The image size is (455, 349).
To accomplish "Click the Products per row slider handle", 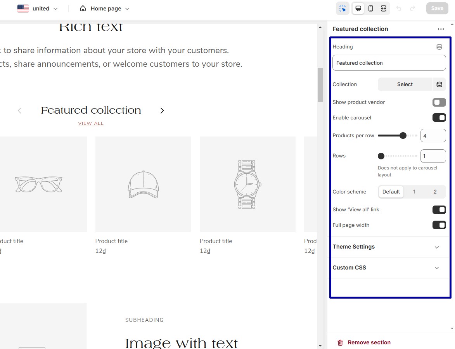I will pyautogui.click(x=403, y=135).
